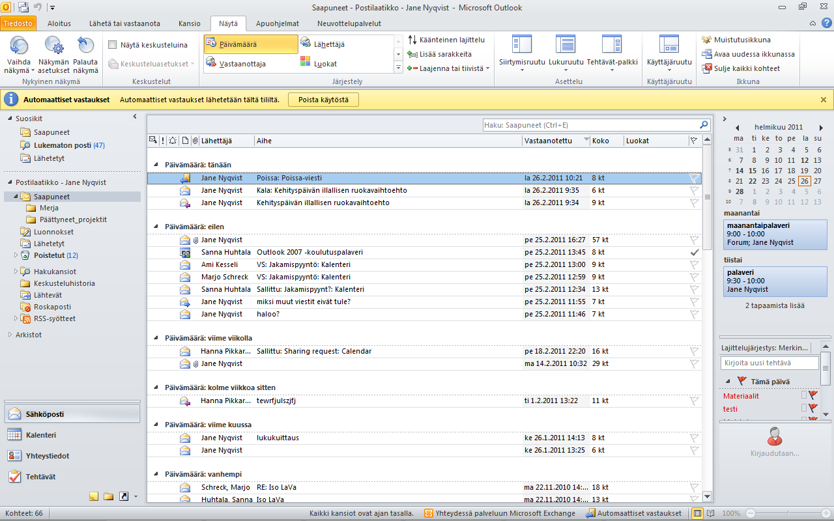Switch to Kansio tab
The image size is (834, 521).
[x=190, y=23]
